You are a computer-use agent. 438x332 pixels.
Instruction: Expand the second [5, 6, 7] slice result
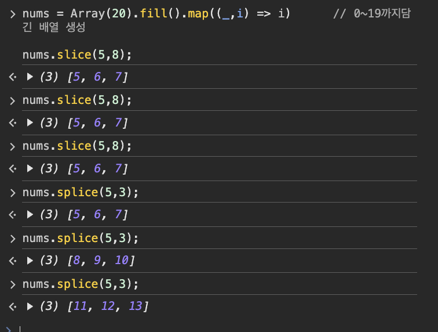(30, 122)
